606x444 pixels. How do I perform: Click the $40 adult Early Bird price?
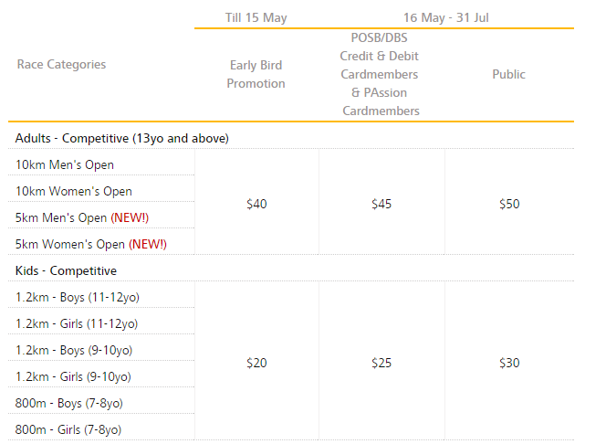tap(256, 205)
